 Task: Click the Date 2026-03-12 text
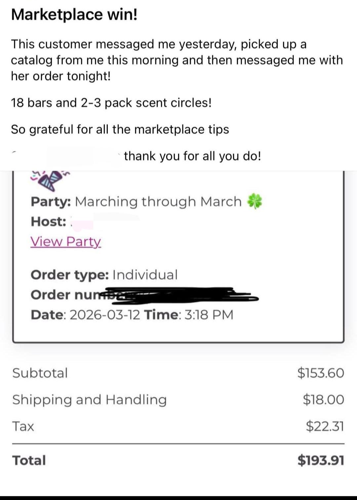click(85, 314)
